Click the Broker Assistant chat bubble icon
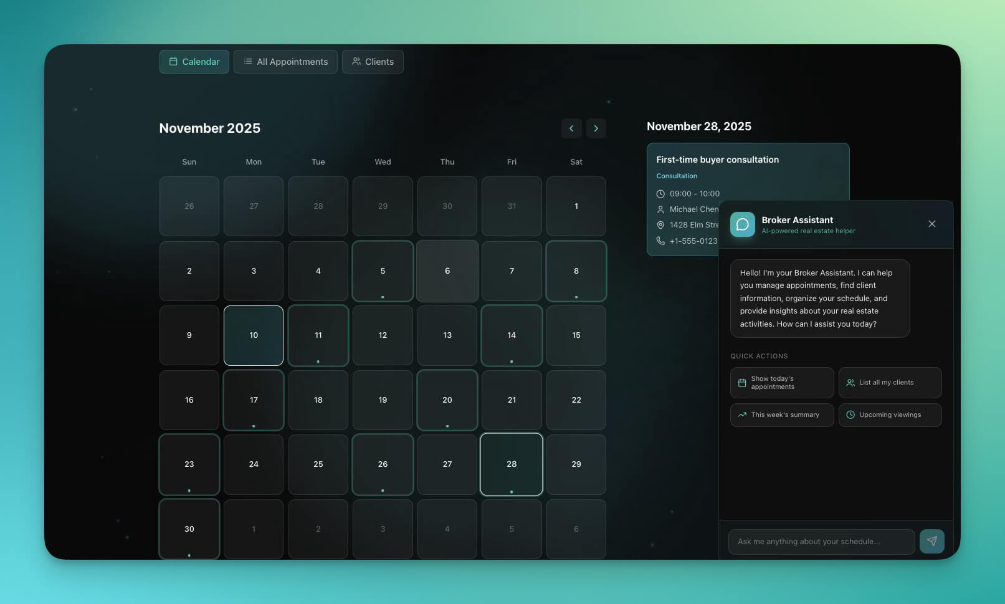Screen dimensions: 1005x604 [742, 224]
